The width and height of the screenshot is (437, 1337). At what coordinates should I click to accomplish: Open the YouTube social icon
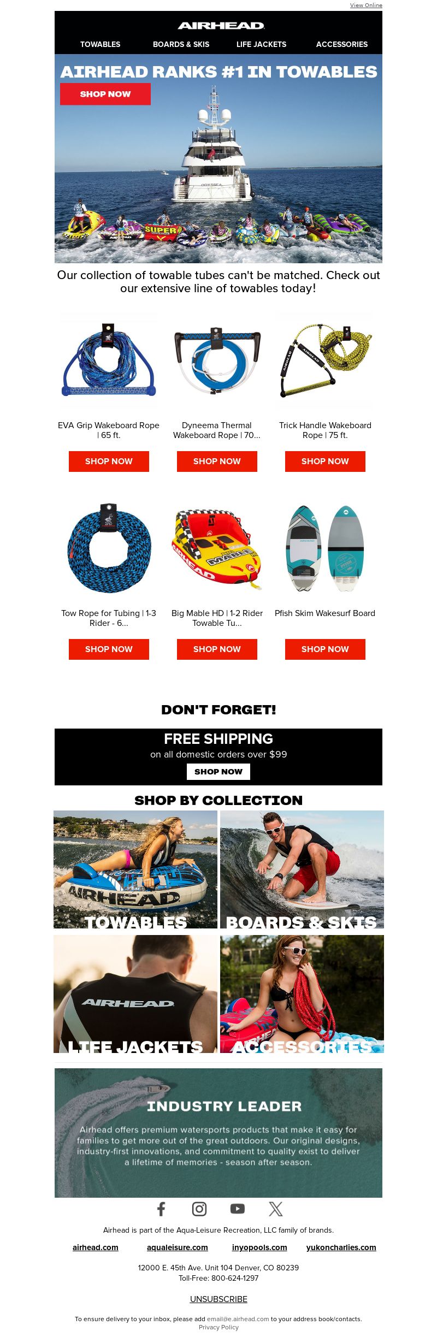(x=238, y=1209)
